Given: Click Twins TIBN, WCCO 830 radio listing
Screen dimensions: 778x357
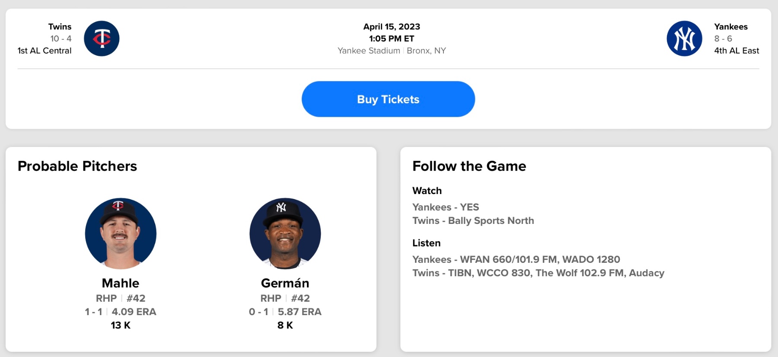Looking at the screenshot, I should [538, 273].
